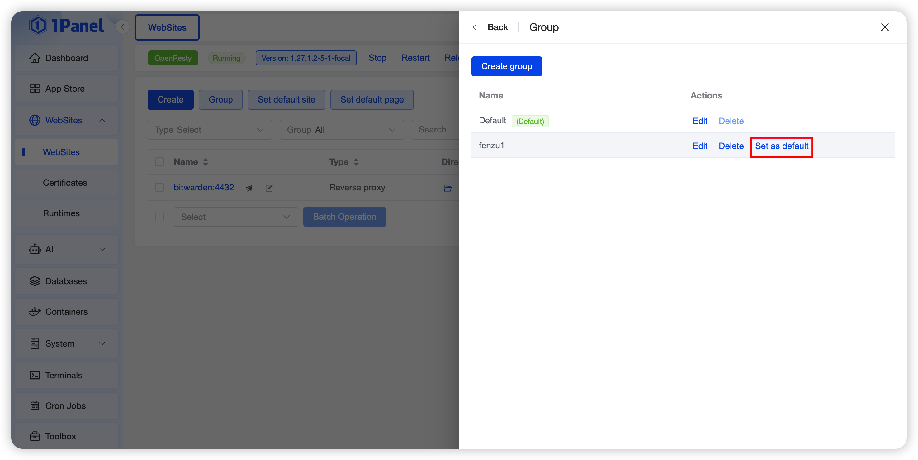Open Certificates submenu item

click(x=65, y=183)
